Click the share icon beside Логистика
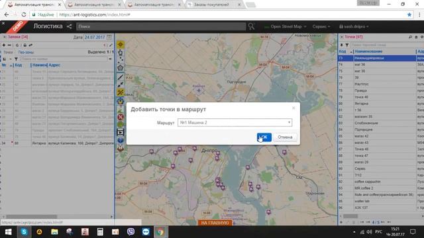This screenshot has width=424, height=238. 69,26
